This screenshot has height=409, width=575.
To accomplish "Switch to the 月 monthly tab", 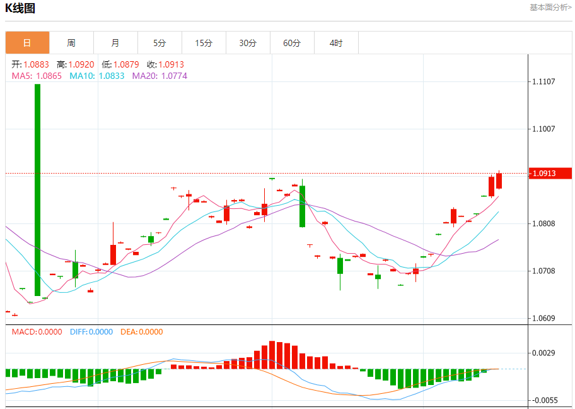I will (x=115, y=43).
